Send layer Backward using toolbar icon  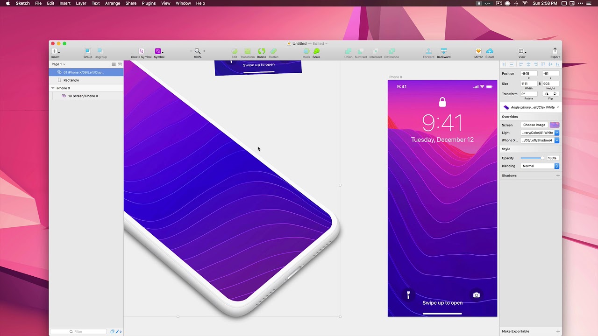pyautogui.click(x=443, y=51)
